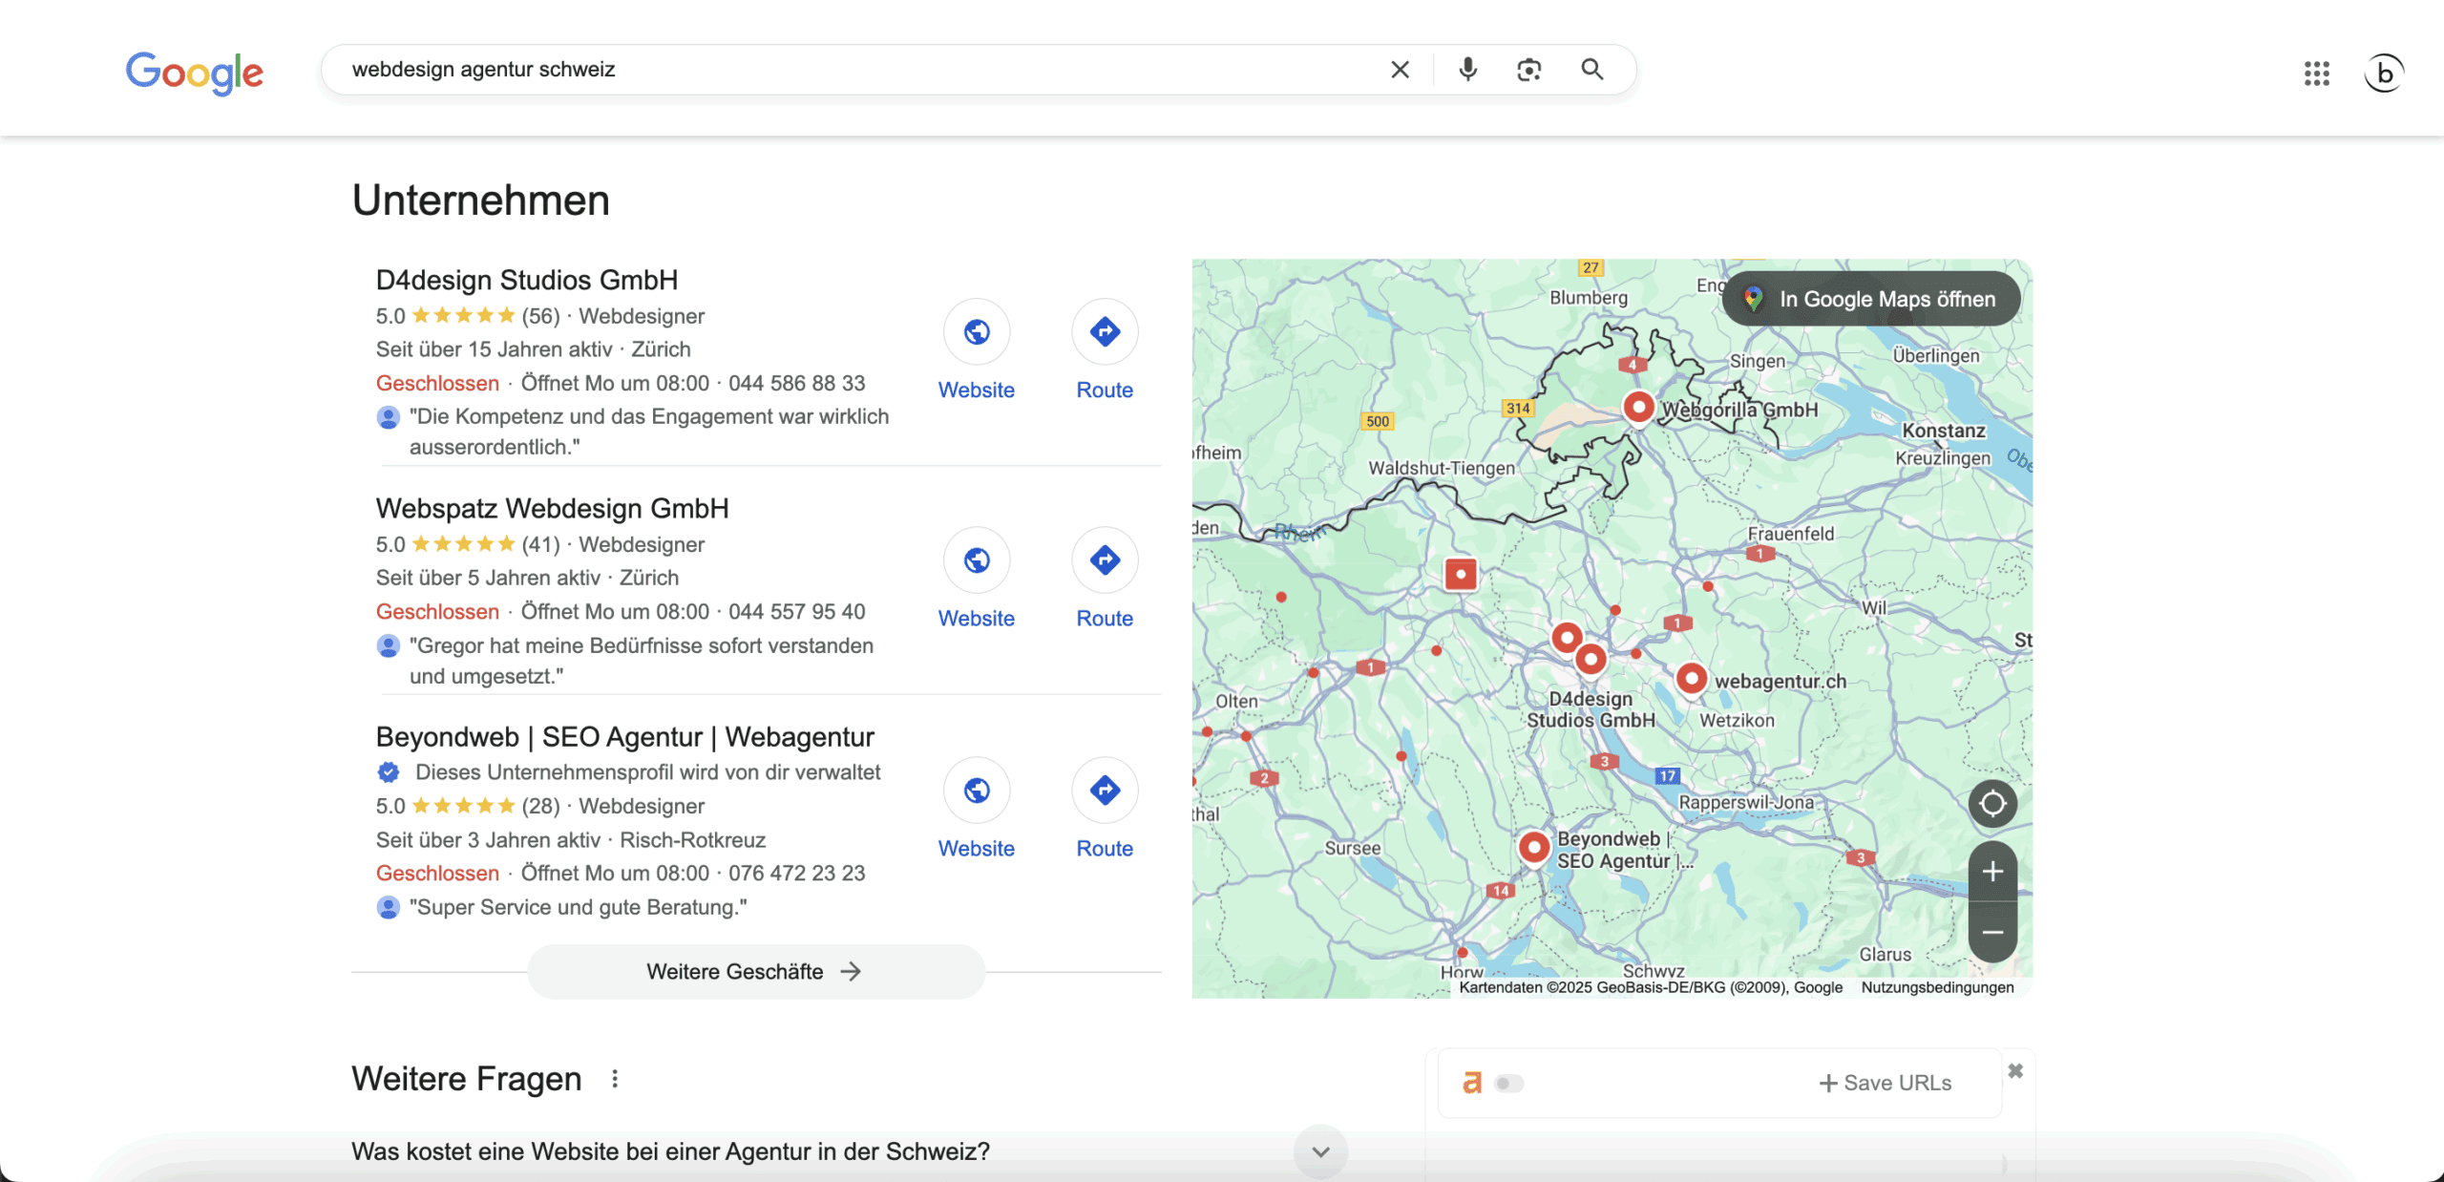
Task: Open Webspatz Webdesign GmbH listing title
Action: [x=552, y=508]
